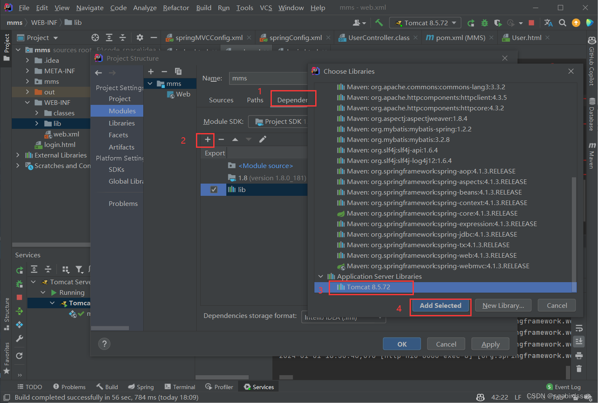
Task: Click the remove dependency minus icon
Action: [x=221, y=139]
